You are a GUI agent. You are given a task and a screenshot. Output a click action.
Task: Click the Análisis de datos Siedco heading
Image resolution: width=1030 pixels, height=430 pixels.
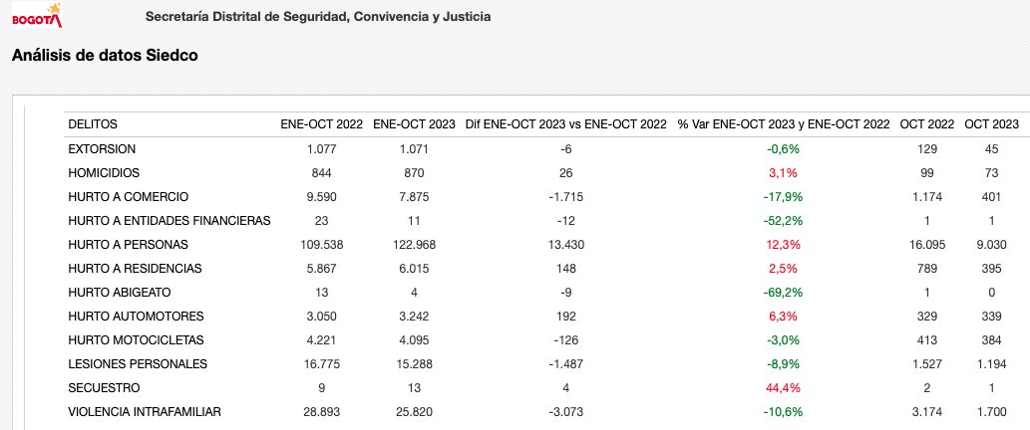click(x=105, y=56)
